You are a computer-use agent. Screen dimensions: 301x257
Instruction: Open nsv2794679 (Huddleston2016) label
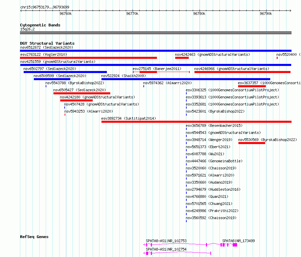213,189
